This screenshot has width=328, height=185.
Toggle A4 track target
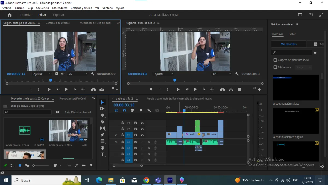[129, 160]
